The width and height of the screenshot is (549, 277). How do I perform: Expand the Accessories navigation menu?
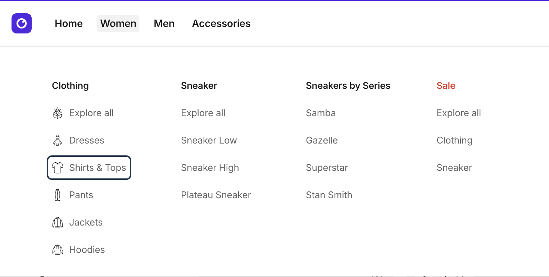coord(221,23)
